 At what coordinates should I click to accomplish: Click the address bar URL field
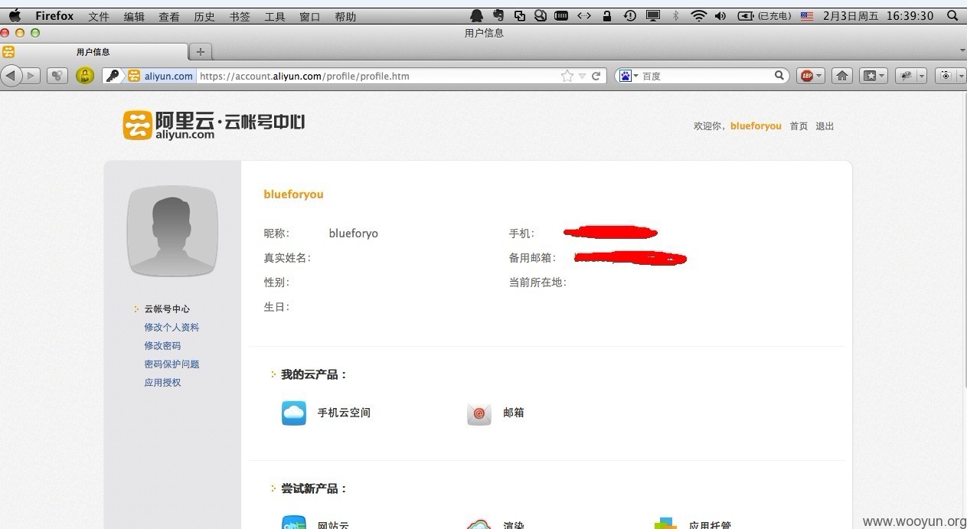[x=377, y=76]
